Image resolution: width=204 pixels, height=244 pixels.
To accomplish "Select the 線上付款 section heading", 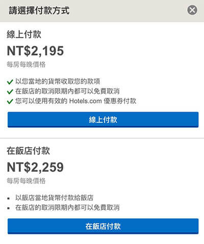I will [24, 34].
